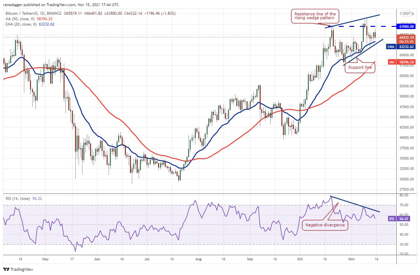Viewport: 420px width, 275px height.
Task: Click the 56.22 RSI value tag
Action: 404,219
